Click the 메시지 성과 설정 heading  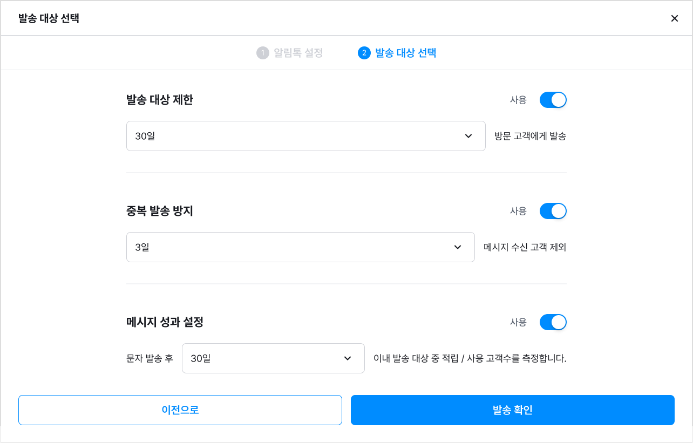point(165,322)
